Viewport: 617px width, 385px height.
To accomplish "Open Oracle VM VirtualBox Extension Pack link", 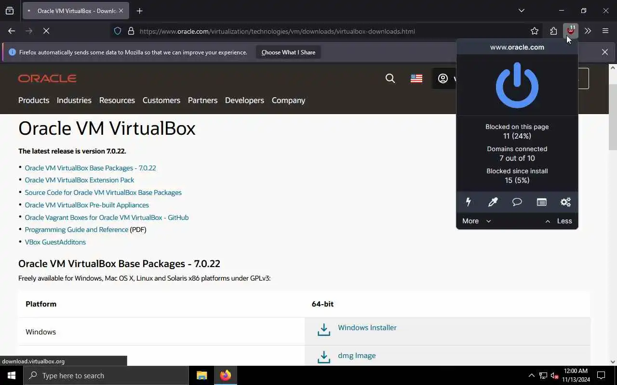I will [x=80, y=180].
